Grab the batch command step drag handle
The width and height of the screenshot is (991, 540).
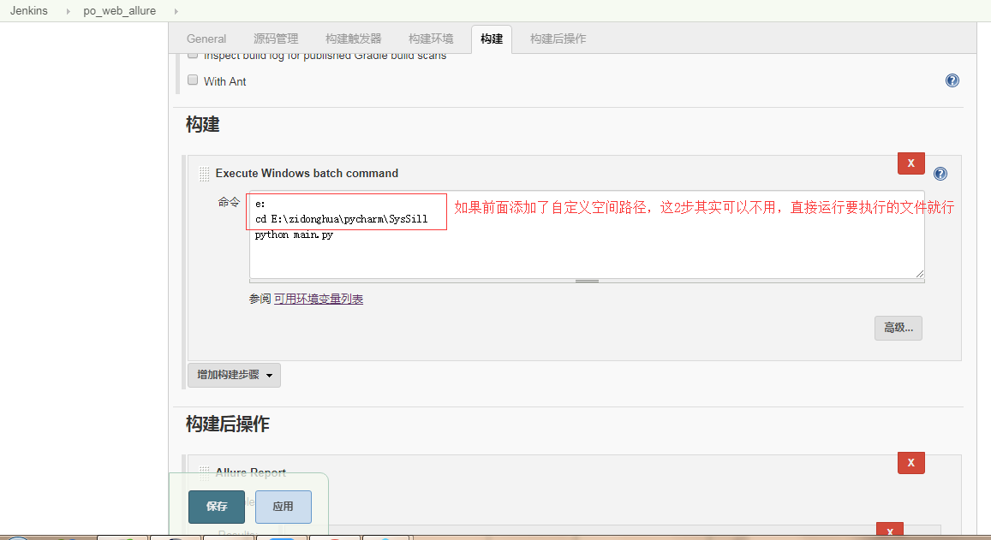(204, 174)
